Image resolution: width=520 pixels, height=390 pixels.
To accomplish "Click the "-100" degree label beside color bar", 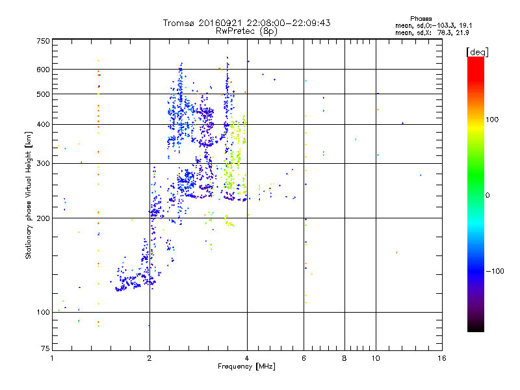I will click(495, 271).
